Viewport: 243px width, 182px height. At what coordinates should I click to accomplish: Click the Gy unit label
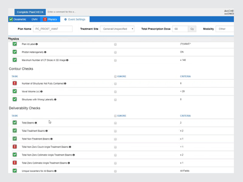pos(192,29)
